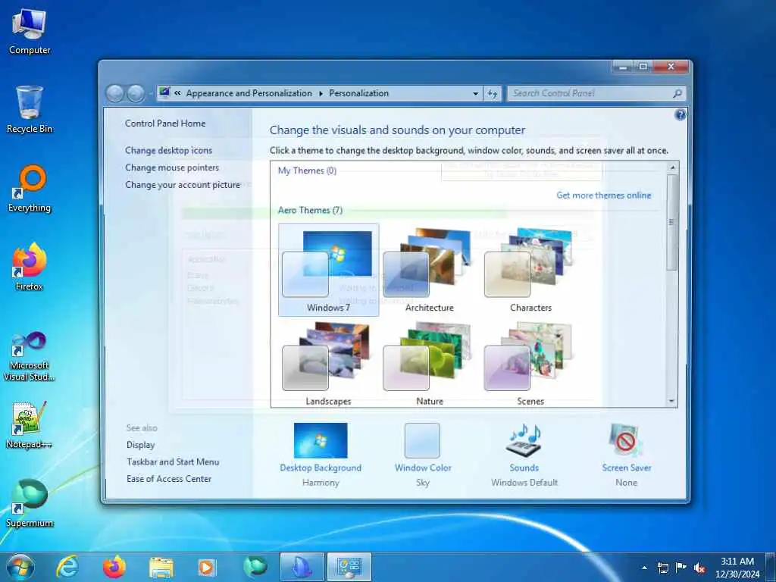Screen dimensions: 776x582
Task: Select the Characters theme
Action: coord(530,269)
